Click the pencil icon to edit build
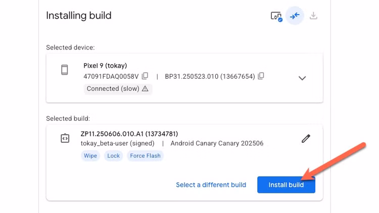Screen dimensions: 379x213 [306, 139]
